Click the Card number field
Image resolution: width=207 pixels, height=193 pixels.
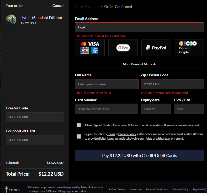pyautogui.click(x=107, y=109)
